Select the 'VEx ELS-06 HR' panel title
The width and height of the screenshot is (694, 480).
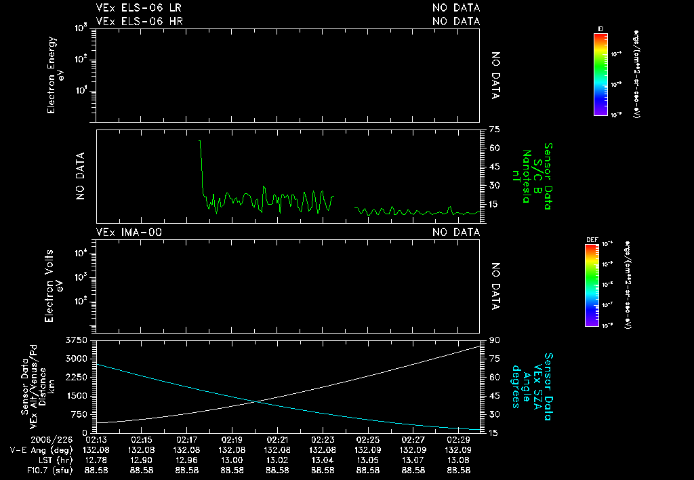coord(140,21)
